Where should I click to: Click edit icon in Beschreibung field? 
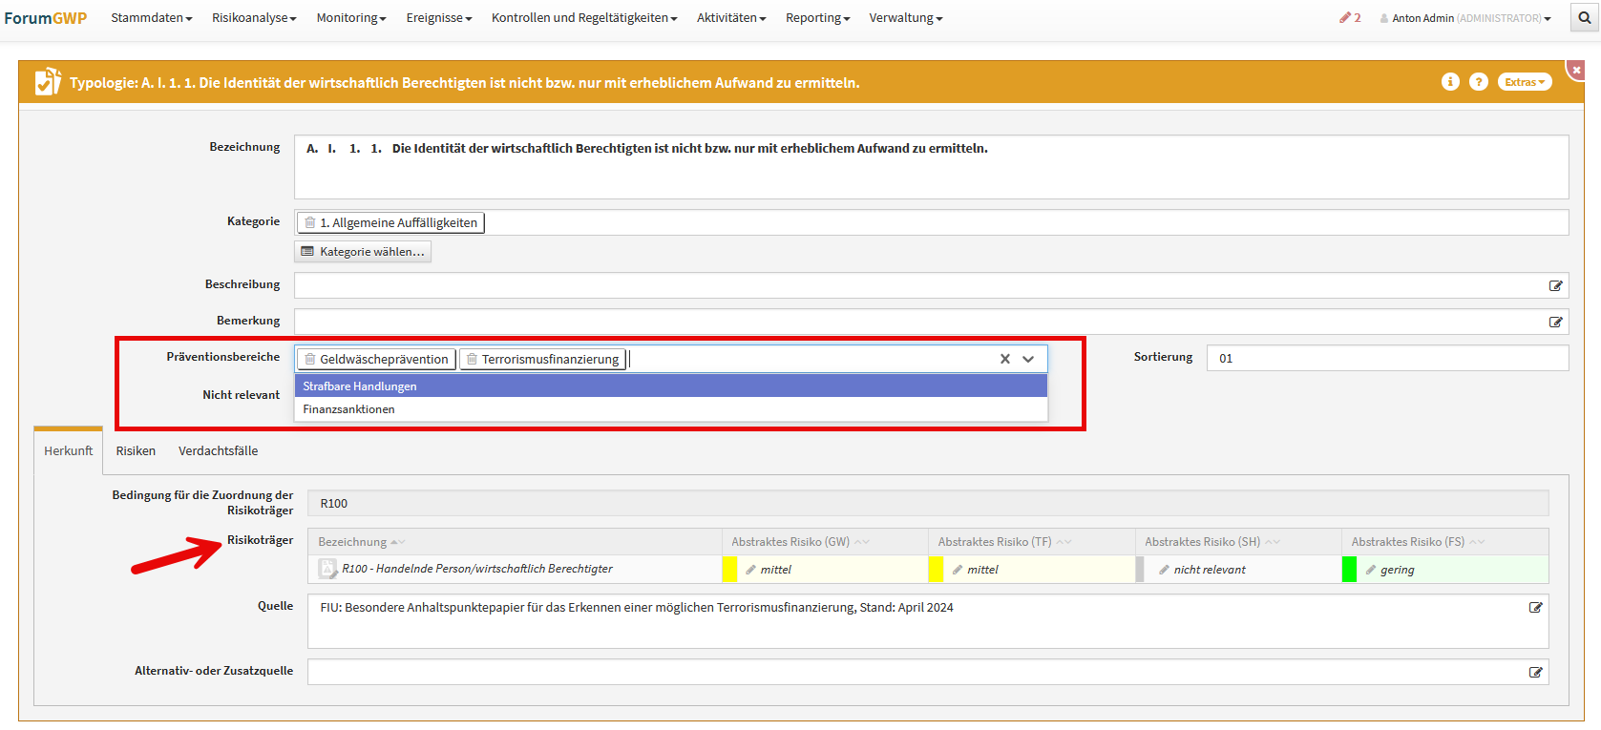[1555, 286]
